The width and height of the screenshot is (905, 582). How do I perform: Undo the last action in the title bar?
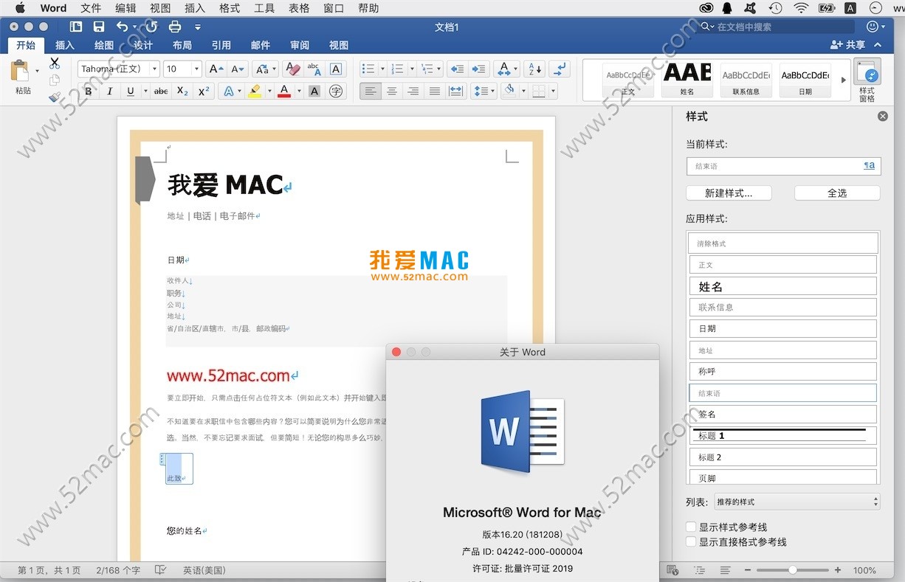pos(123,27)
